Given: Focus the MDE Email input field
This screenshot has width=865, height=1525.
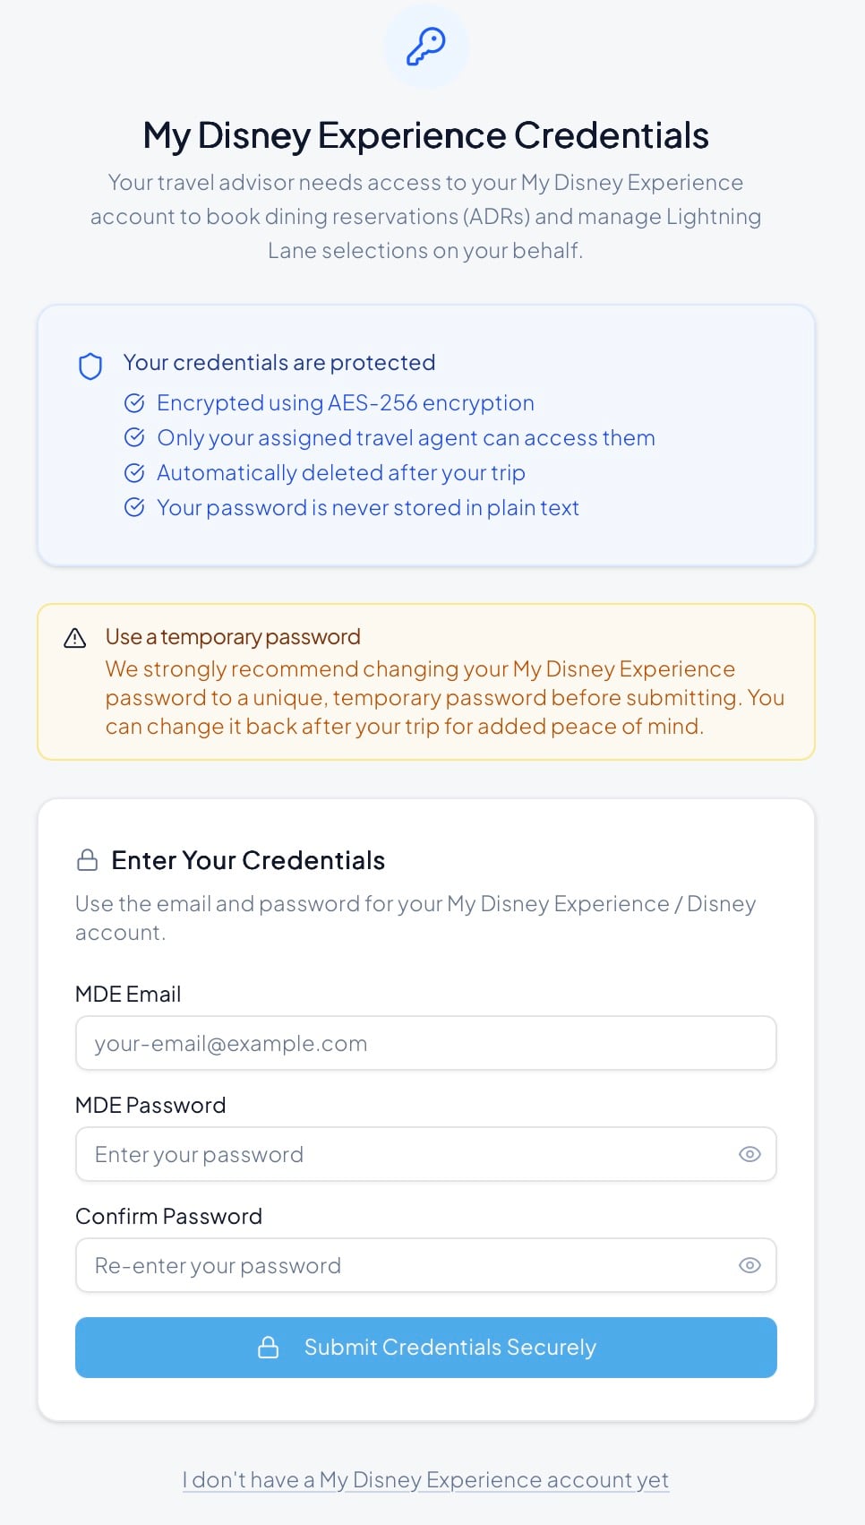Looking at the screenshot, I should click(x=425, y=1043).
